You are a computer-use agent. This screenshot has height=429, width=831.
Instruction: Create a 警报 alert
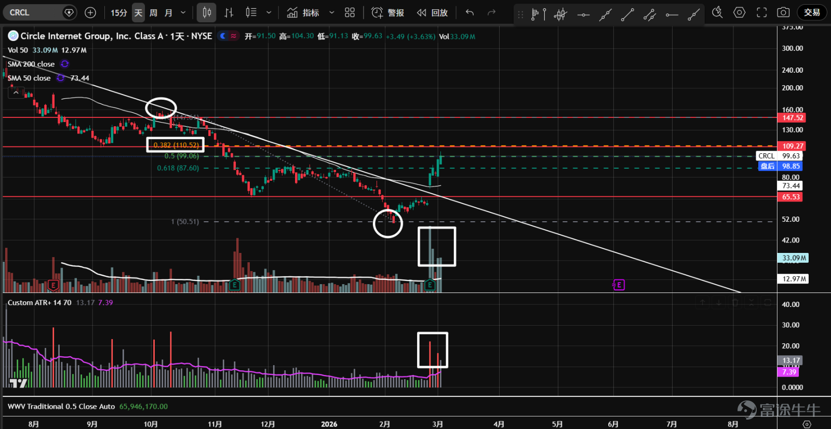pyautogui.click(x=388, y=12)
